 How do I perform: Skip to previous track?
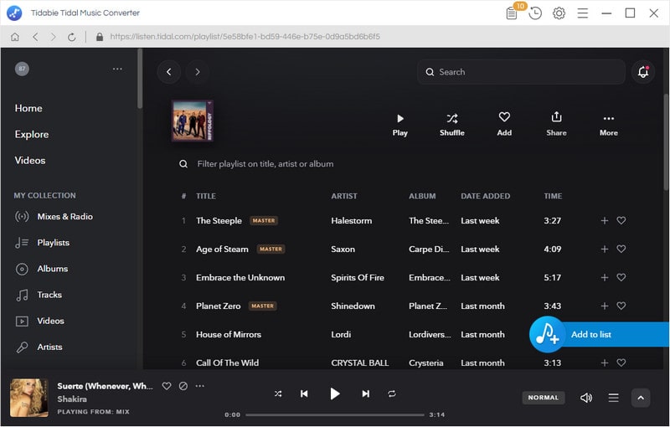pyautogui.click(x=304, y=394)
